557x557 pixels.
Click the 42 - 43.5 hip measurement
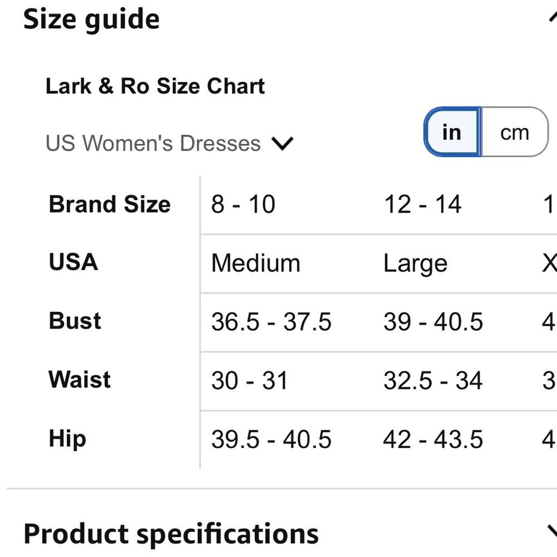(x=433, y=439)
